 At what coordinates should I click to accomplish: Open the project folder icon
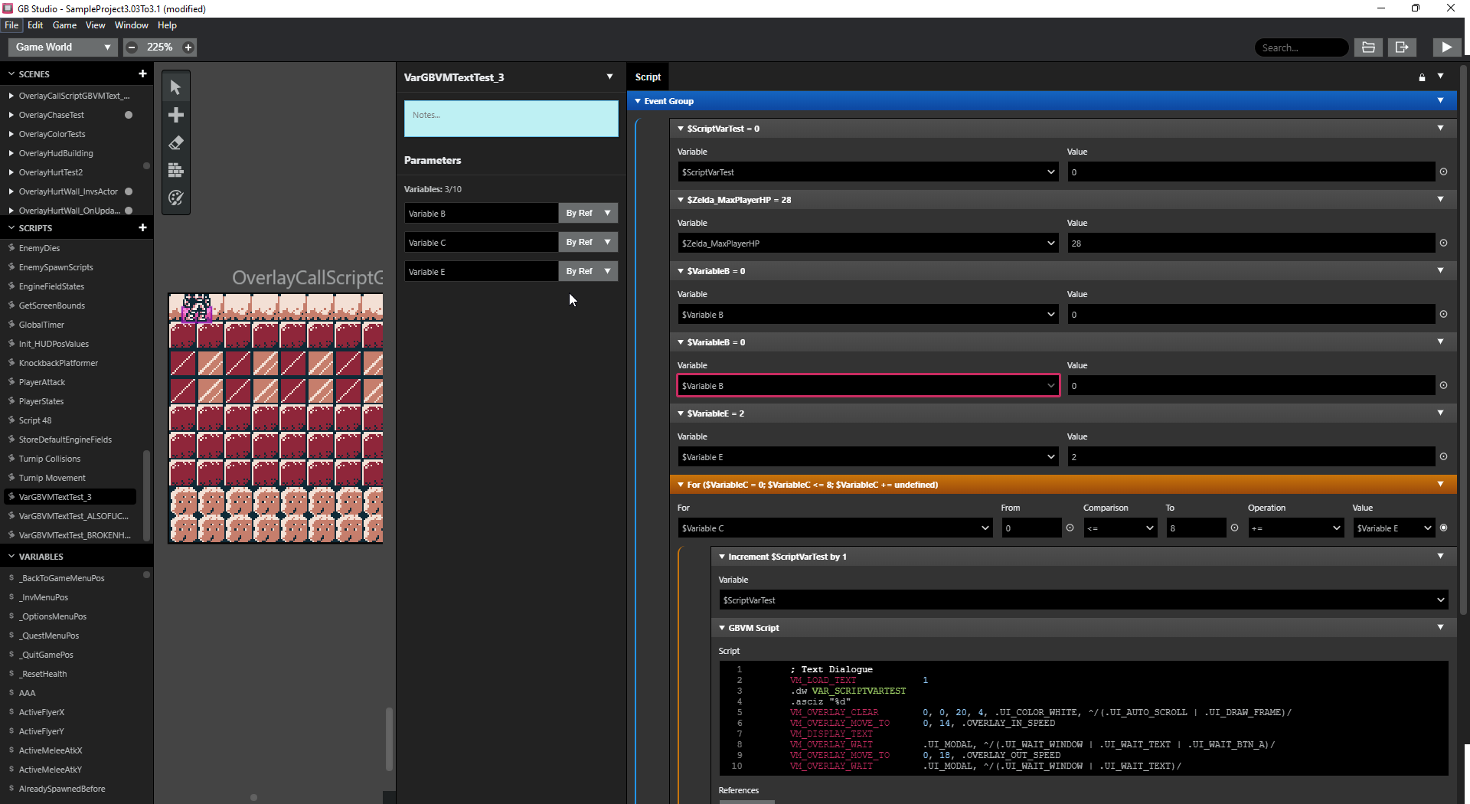coord(1368,47)
